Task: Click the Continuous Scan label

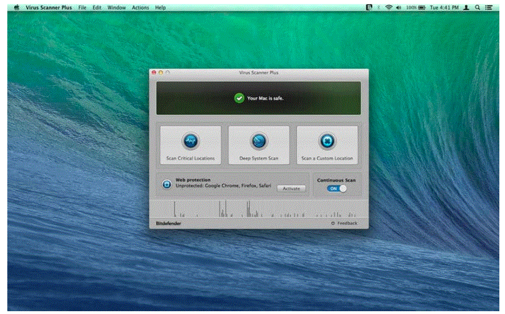Action: (x=336, y=180)
